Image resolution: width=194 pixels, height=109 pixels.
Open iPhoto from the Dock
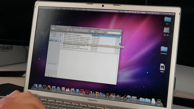tap(112, 96)
